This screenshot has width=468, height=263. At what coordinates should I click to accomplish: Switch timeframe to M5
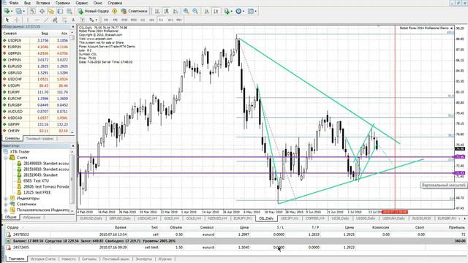[x=116, y=20]
